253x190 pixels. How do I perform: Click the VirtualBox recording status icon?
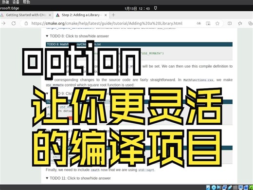[x=246, y=187]
